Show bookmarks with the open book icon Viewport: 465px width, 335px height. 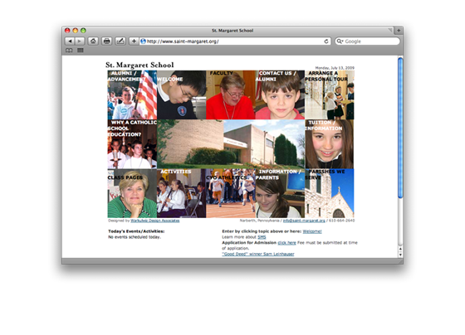coord(69,51)
